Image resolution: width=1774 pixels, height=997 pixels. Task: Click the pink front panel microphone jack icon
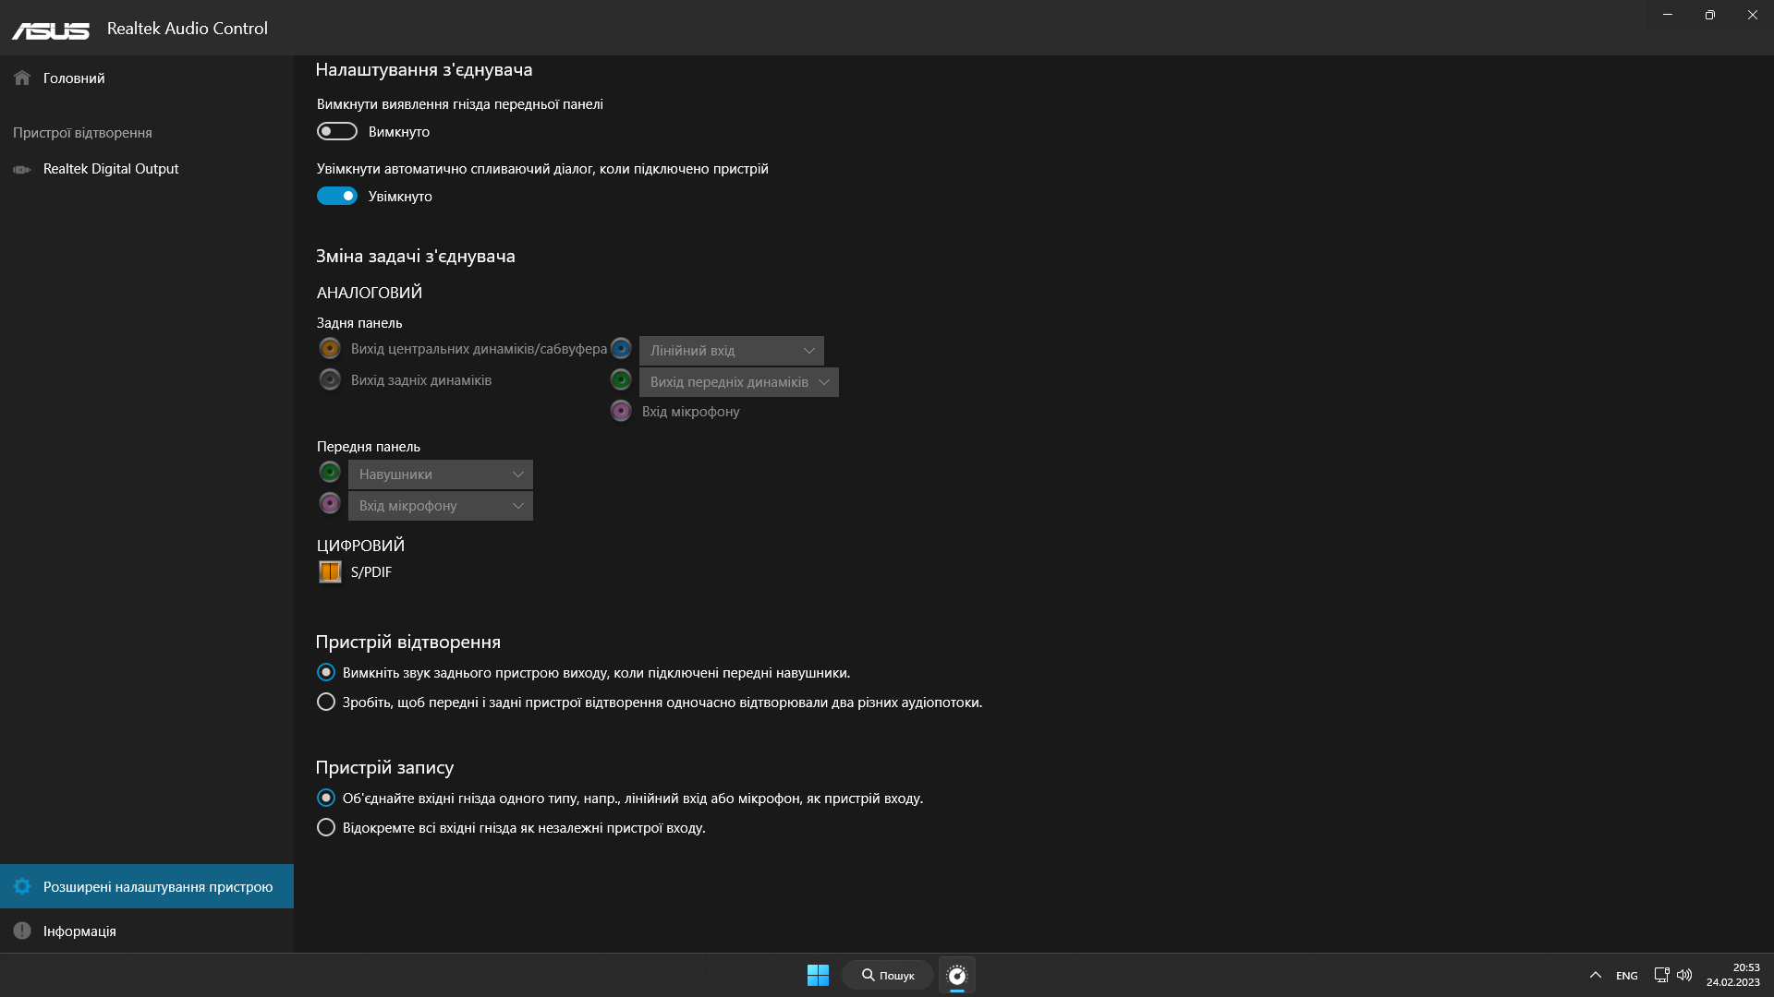330,503
